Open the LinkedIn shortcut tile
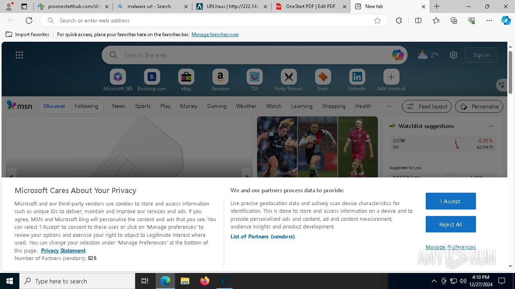 (x=357, y=80)
